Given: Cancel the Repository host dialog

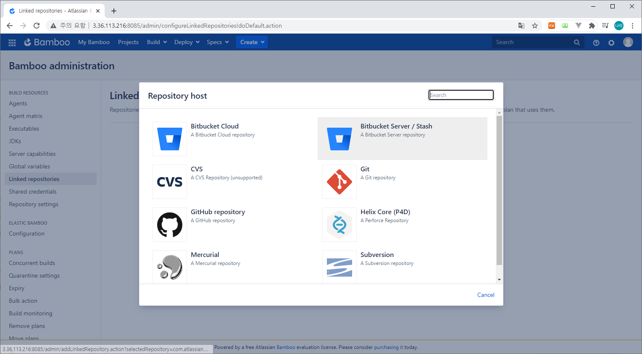Looking at the screenshot, I should pyautogui.click(x=486, y=295).
